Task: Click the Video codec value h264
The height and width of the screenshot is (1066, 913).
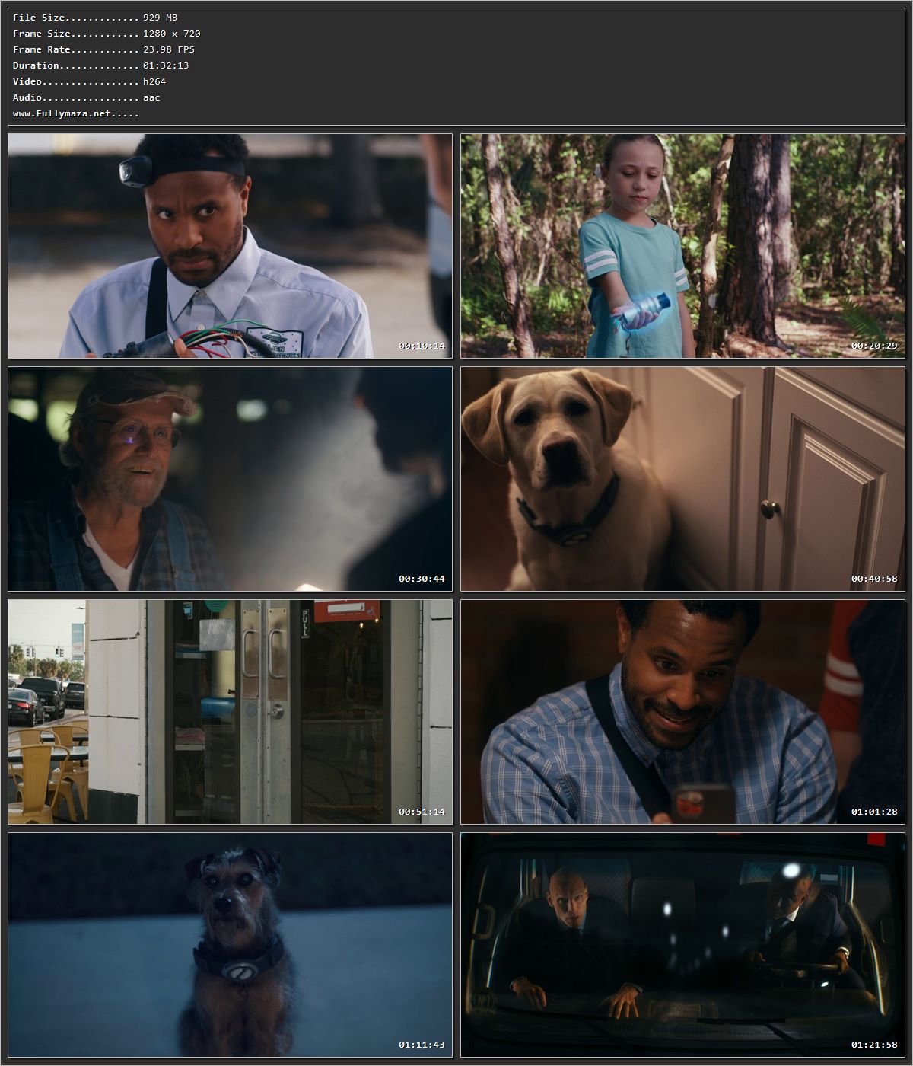Action: [154, 81]
